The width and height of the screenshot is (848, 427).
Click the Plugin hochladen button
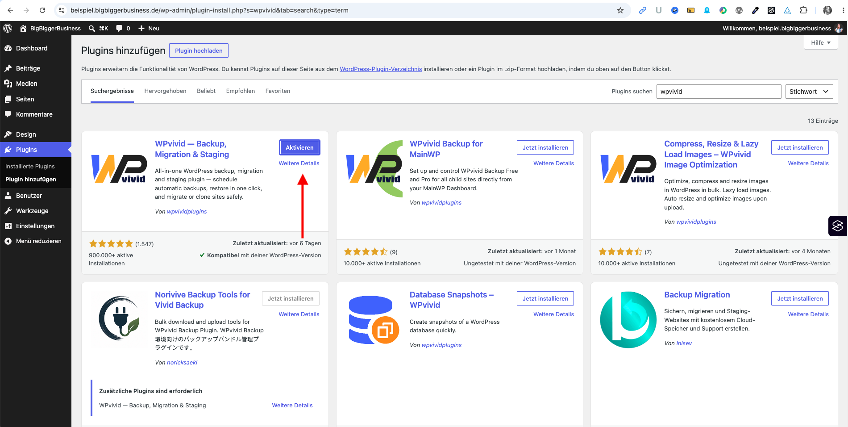coord(199,50)
